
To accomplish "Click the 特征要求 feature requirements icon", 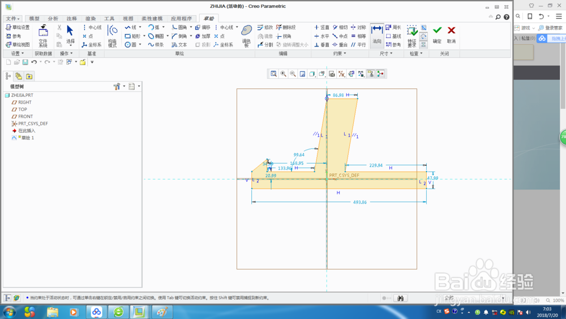I will pyautogui.click(x=412, y=36).
